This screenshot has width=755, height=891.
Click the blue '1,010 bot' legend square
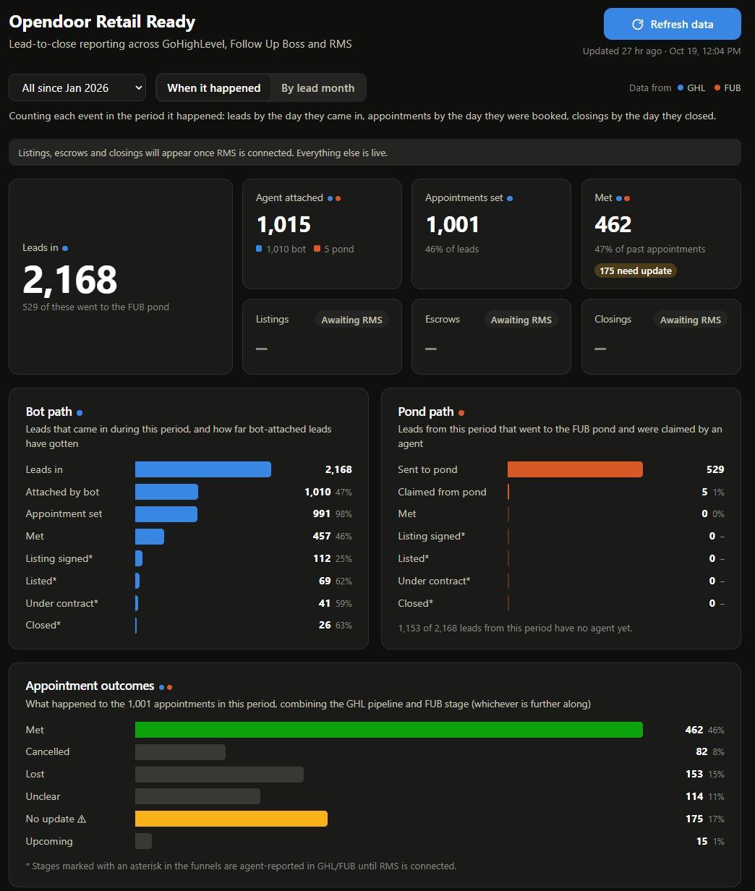tap(260, 249)
